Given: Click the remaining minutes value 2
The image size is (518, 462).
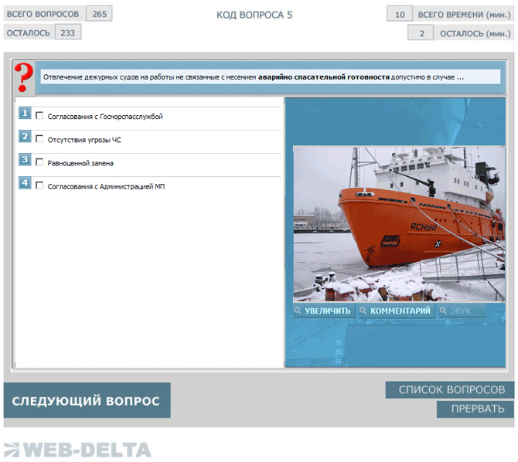Looking at the screenshot, I should 421,33.
